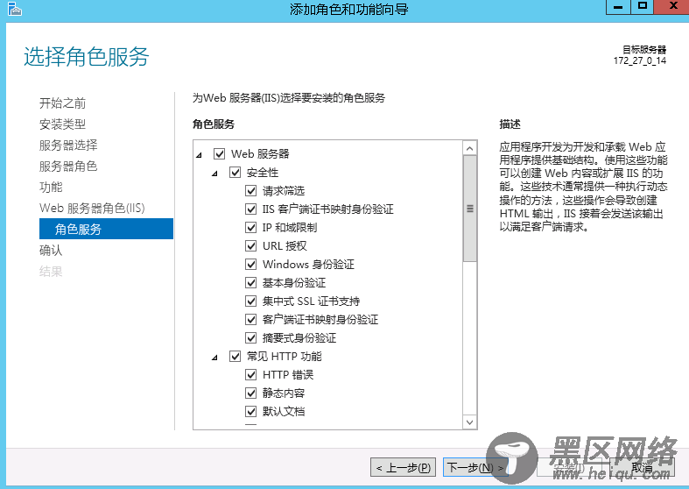Uncheck 请求筛选 checkbox
Viewport: 689px width, 489px height.
tap(251, 191)
